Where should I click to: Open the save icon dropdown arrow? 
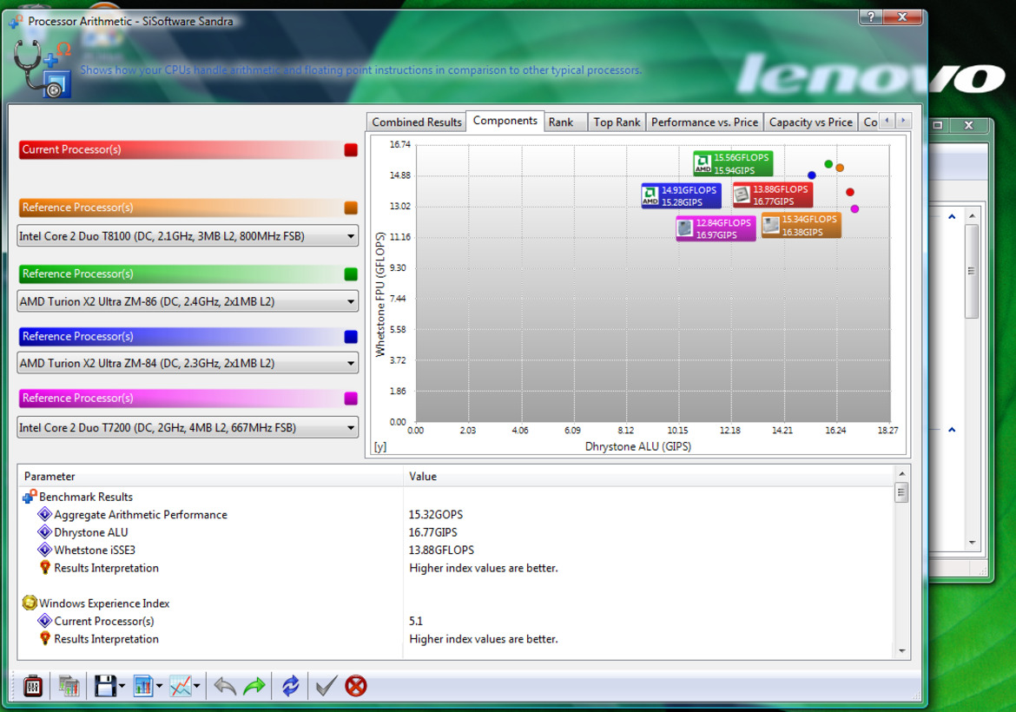122,686
